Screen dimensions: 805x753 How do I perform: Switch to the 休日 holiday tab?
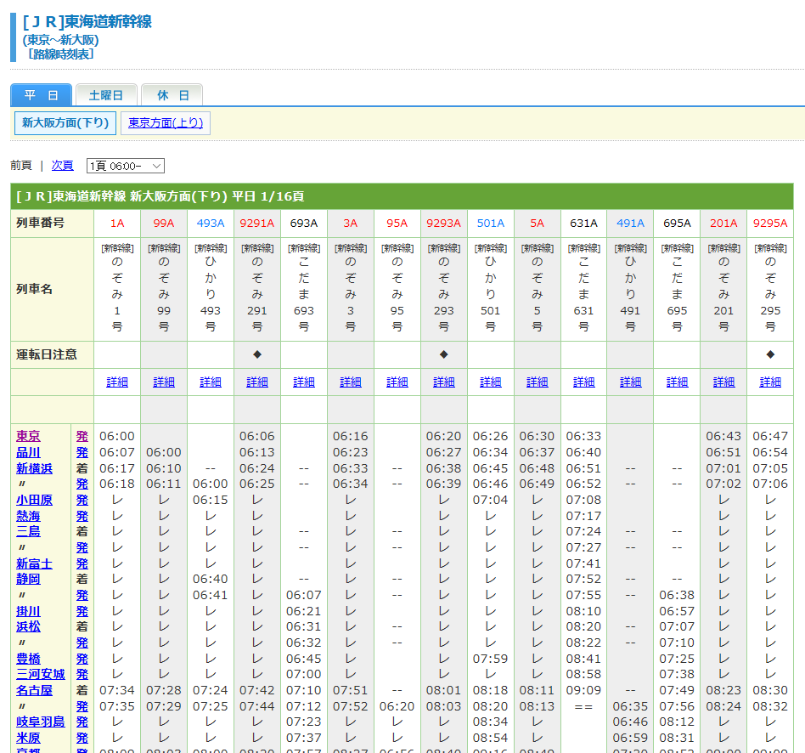click(172, 95)
